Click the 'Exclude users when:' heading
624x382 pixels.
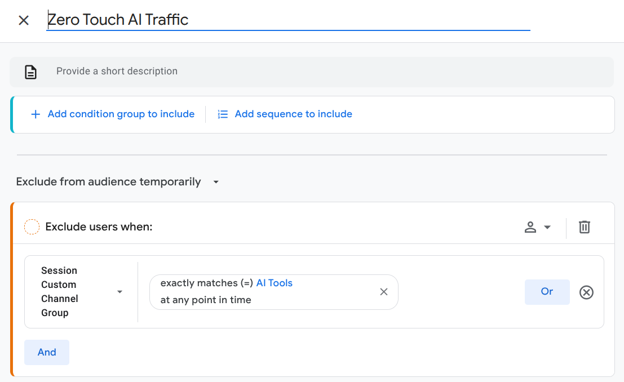[x=99, y=227]
